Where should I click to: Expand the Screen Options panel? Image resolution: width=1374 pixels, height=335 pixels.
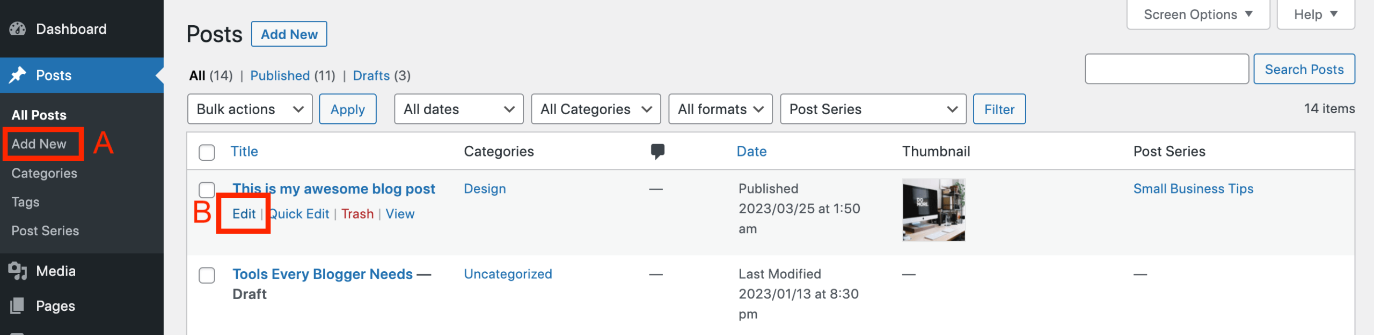point(1197,14)
